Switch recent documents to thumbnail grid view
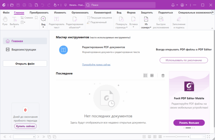The width and height of the screenshot is (215, 140). click(152, 75)
